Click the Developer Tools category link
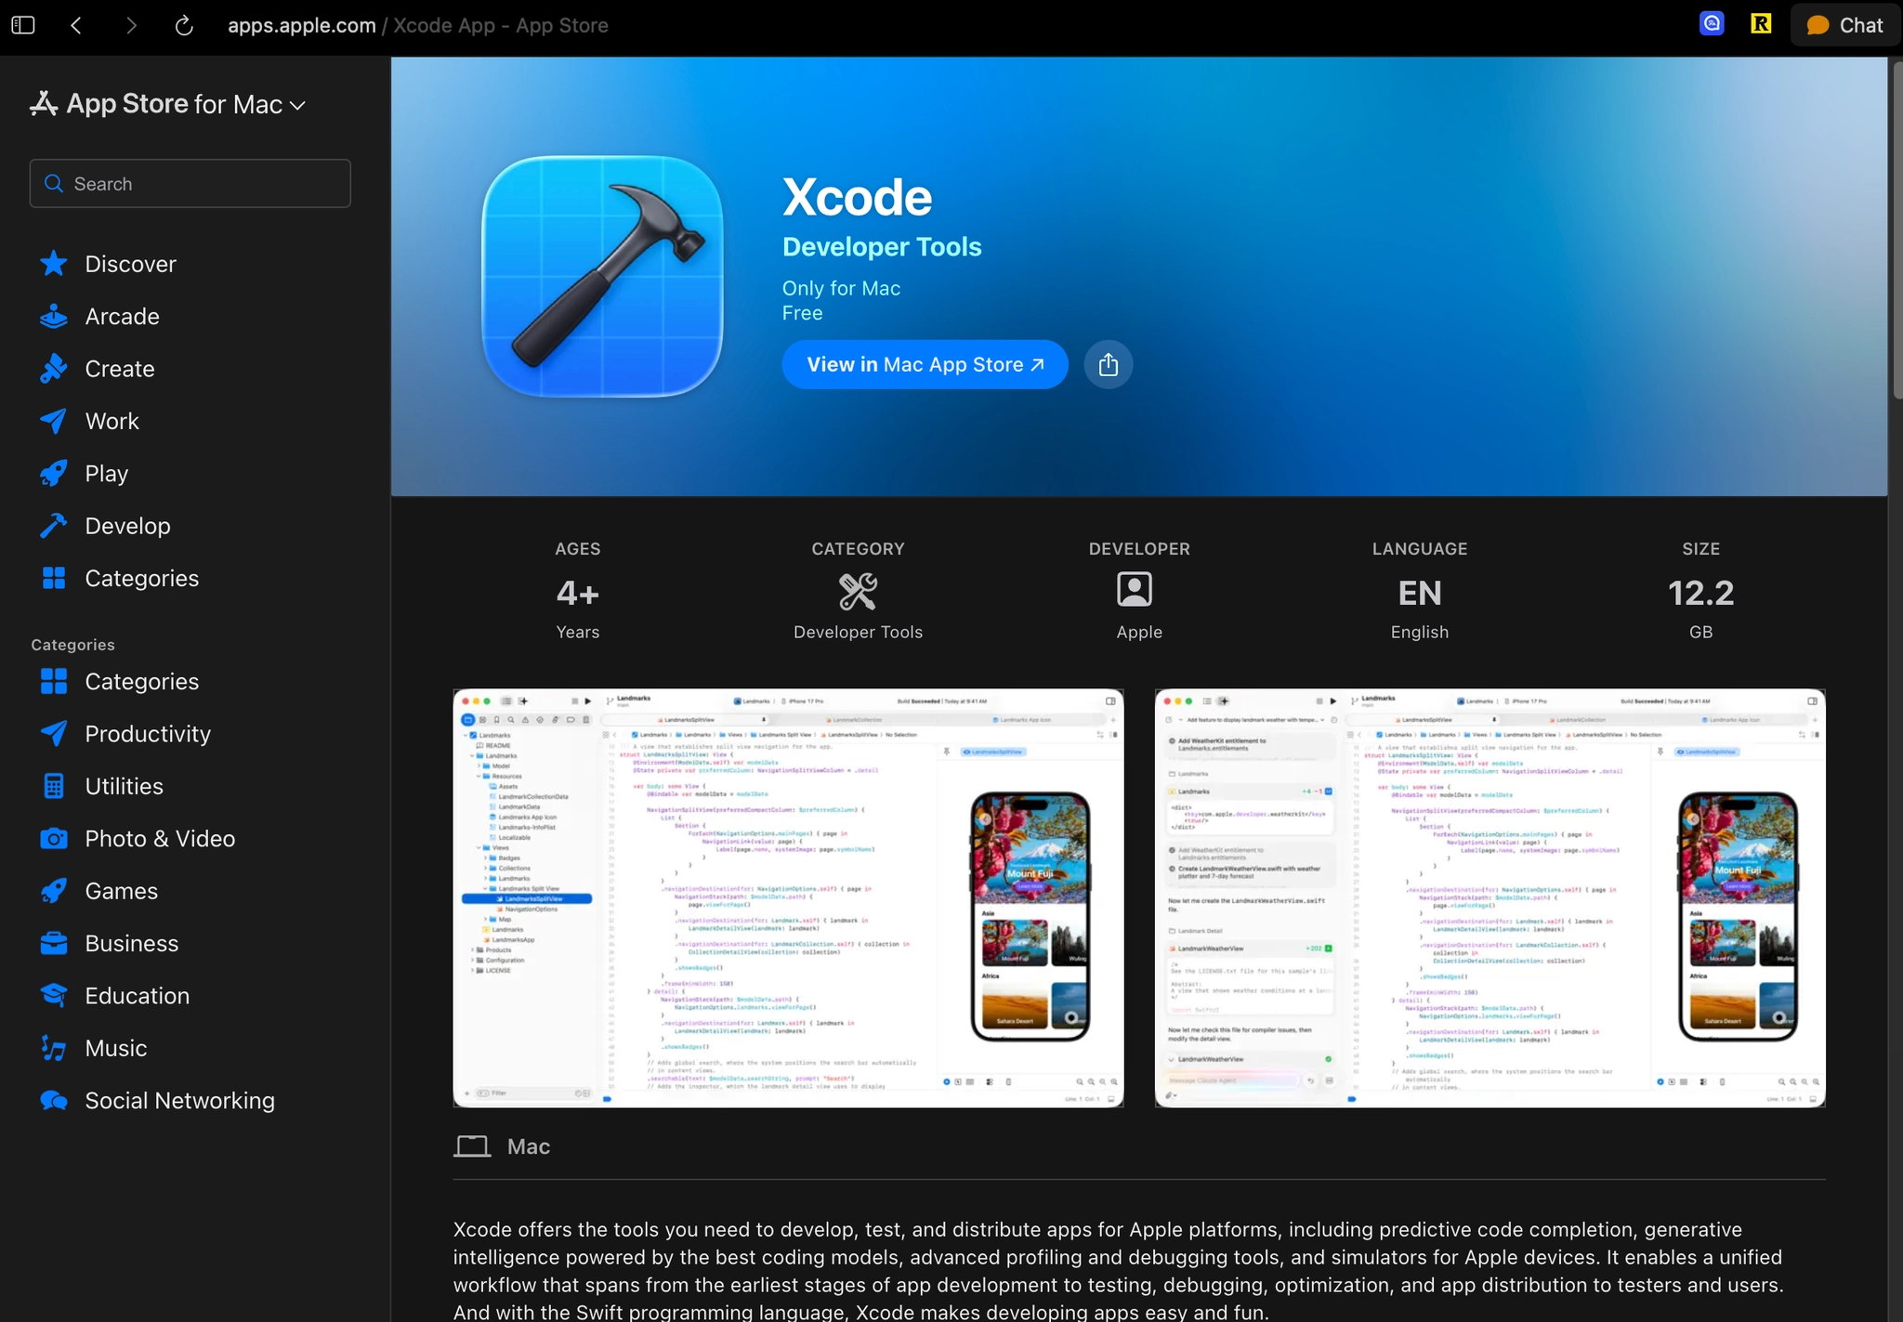The image size is (1903, 1322). point(881,247)
